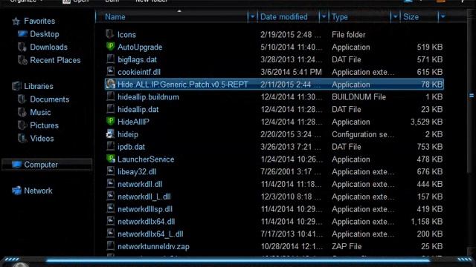Open Videos library
This screenshot has height=267, width=476.
(42, 139)
